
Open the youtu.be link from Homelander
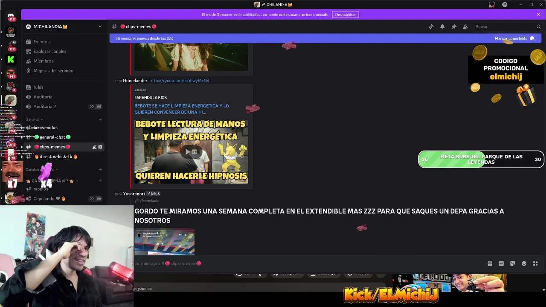179,81
